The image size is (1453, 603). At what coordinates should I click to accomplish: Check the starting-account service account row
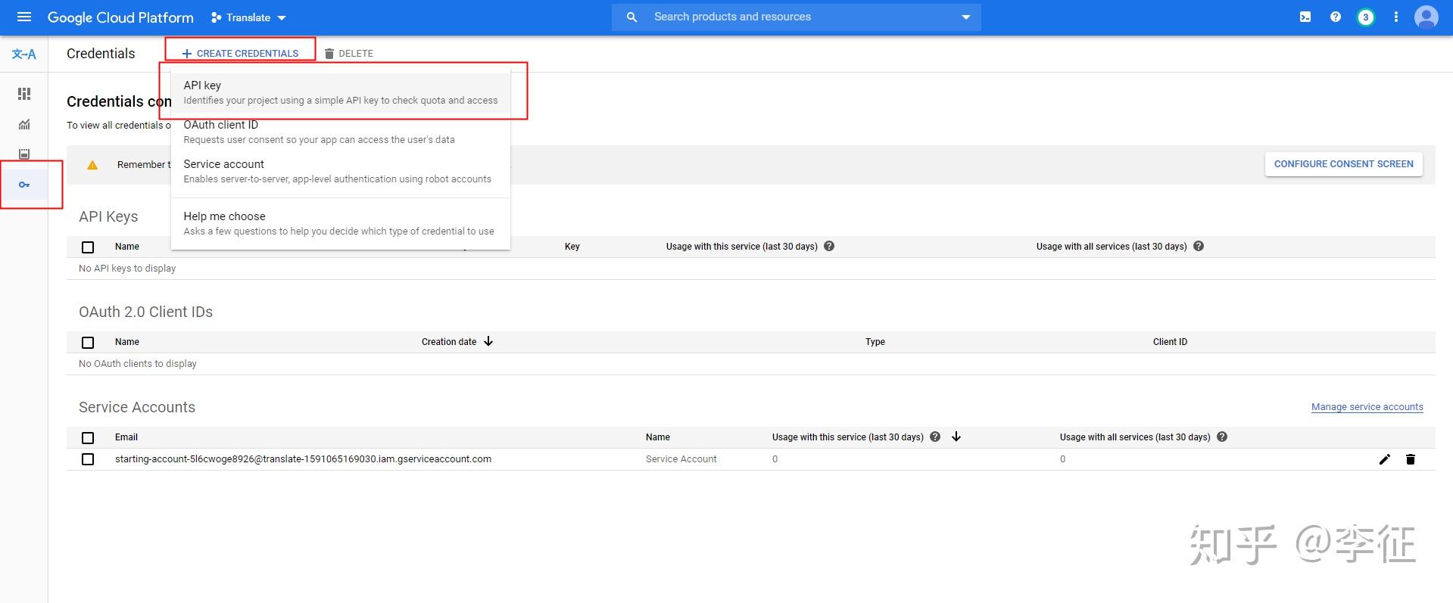[x=88, y=459]
